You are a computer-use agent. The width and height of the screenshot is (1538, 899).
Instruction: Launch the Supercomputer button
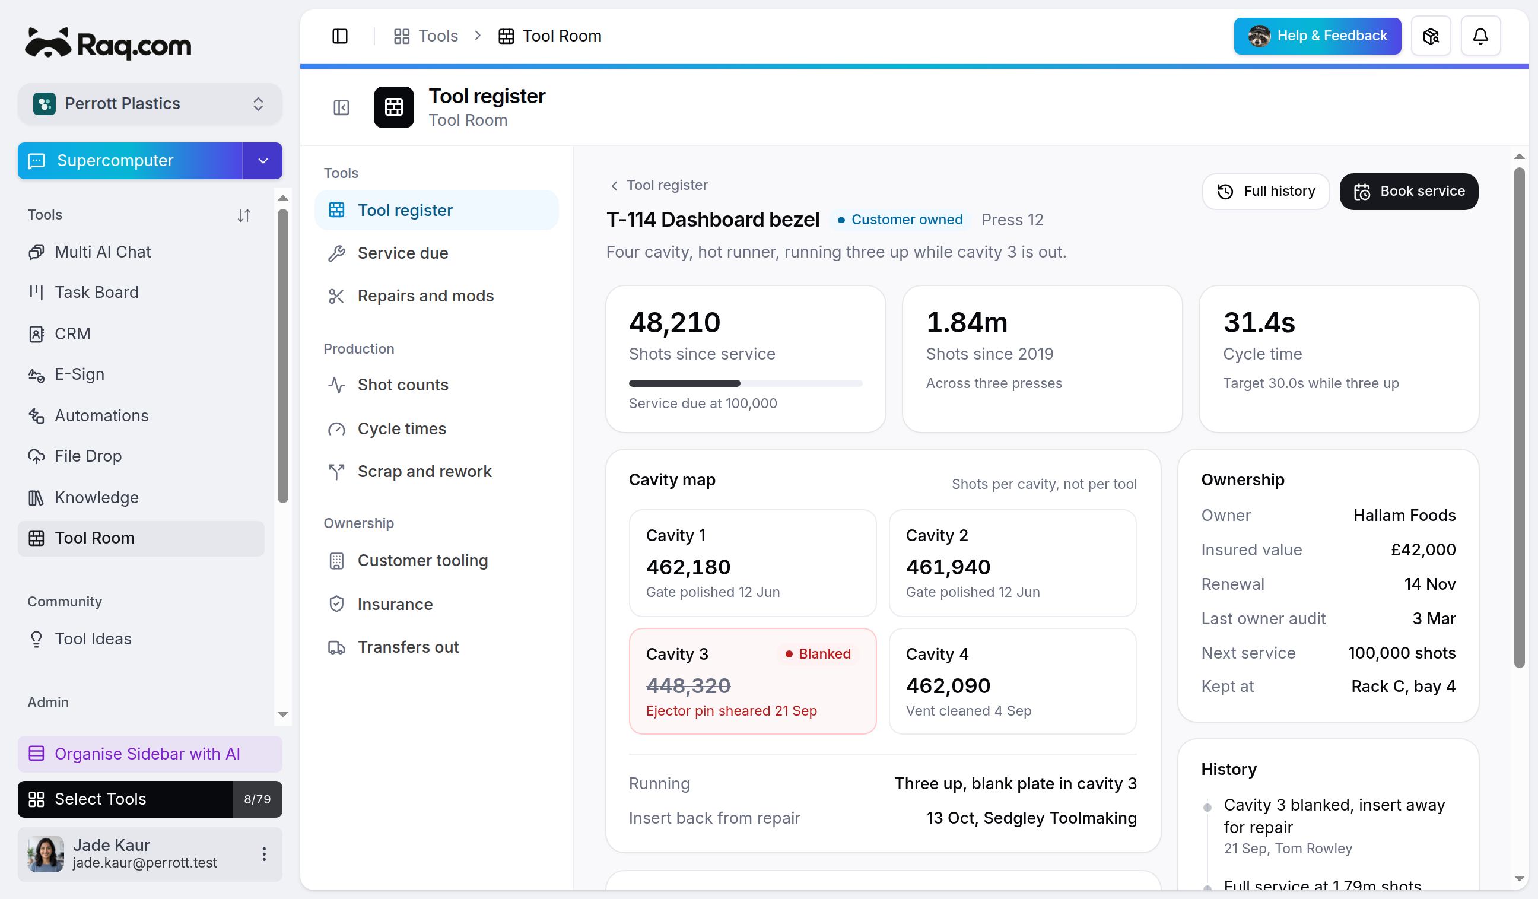[x=130, y=160]
